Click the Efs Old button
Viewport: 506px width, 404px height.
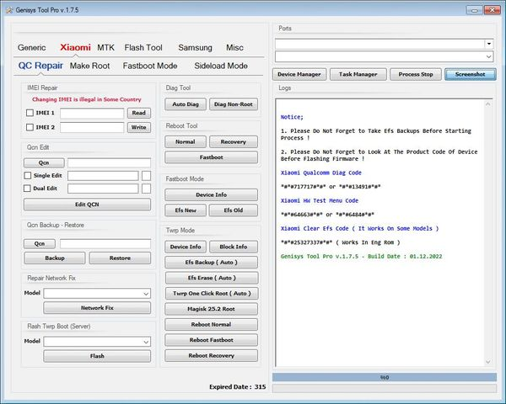[234, 210]
